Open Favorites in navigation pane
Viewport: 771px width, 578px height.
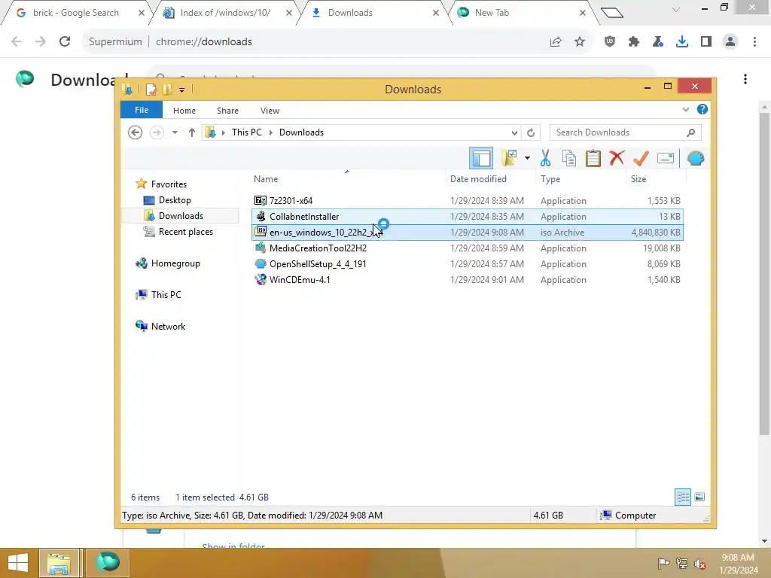(169, 184)
